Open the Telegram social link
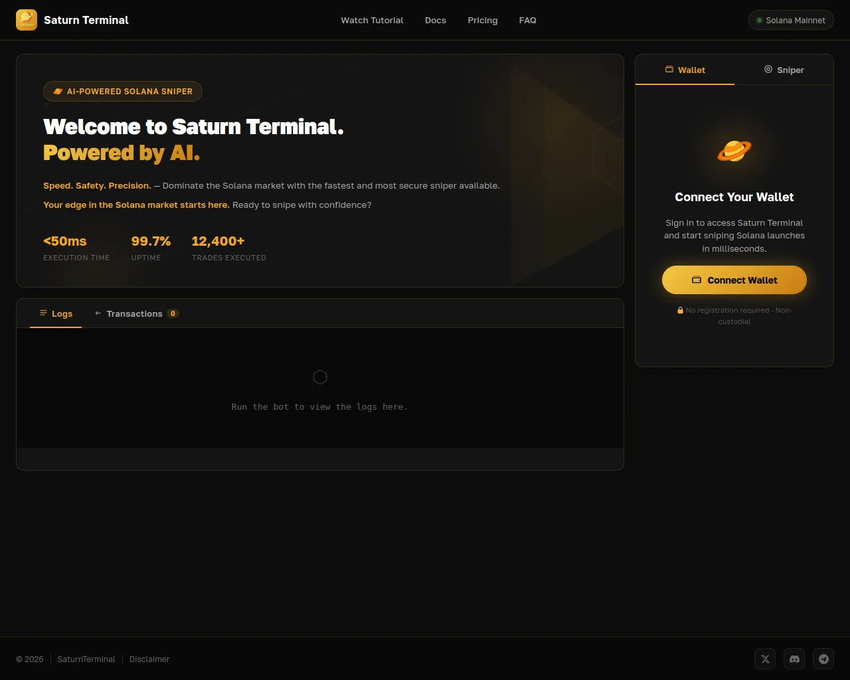 [x=823, y=659]
